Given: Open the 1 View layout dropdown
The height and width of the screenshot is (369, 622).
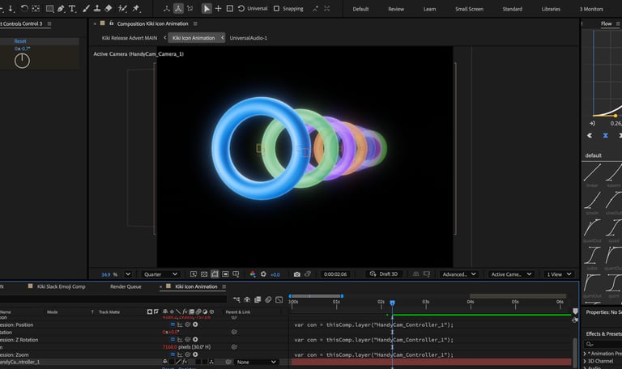Looking at the screenshot, I should tap(557, 274).
